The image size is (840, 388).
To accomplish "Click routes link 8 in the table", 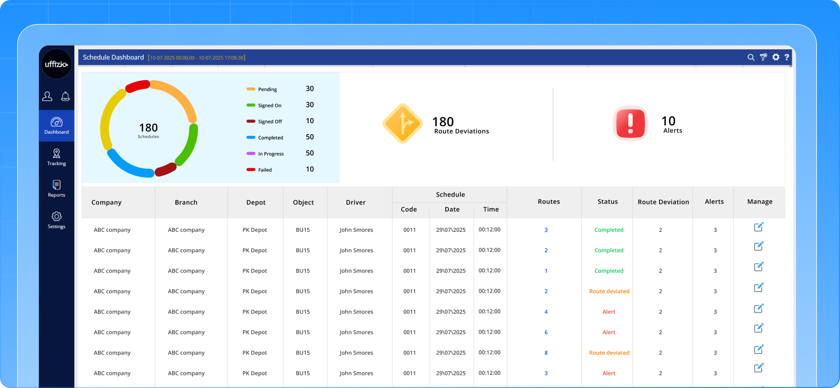I will pyautogui.click(x=546, y=353).
